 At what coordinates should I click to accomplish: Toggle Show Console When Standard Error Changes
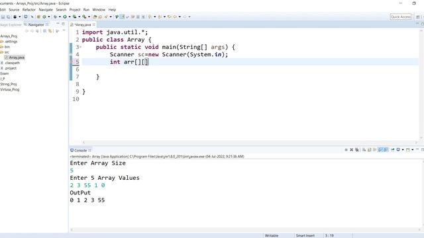pos(386,150)
